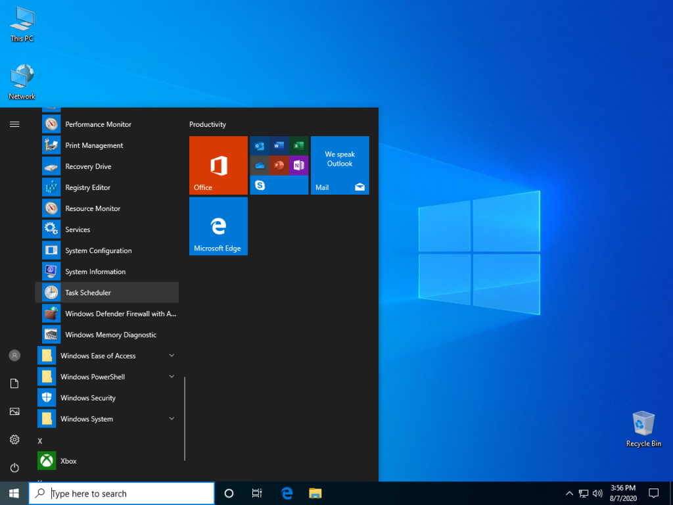Click the X letter group header
The image size is (673, 505).
40,441
